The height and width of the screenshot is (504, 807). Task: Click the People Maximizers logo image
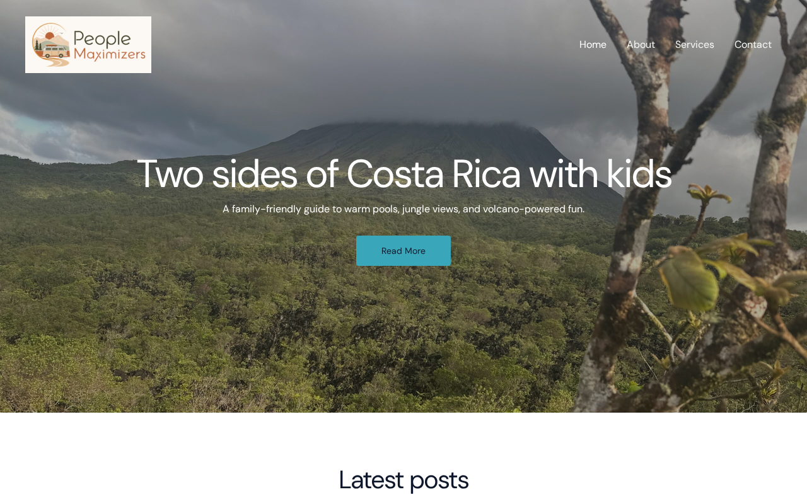(88, 45)
